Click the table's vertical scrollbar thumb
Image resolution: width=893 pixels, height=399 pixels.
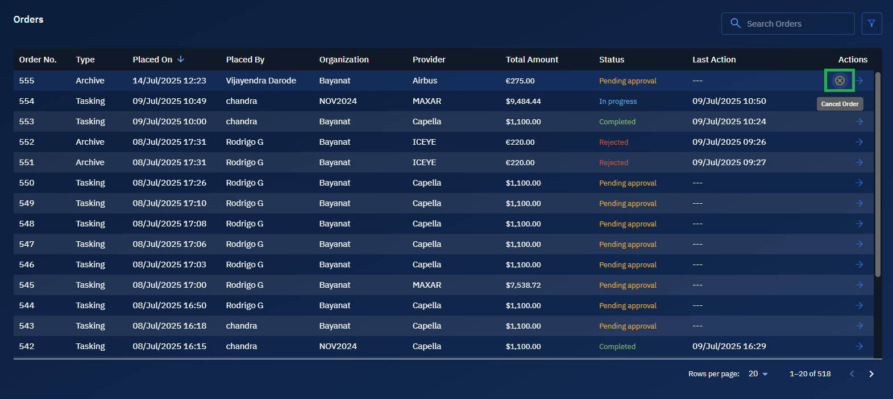[878, 174]
